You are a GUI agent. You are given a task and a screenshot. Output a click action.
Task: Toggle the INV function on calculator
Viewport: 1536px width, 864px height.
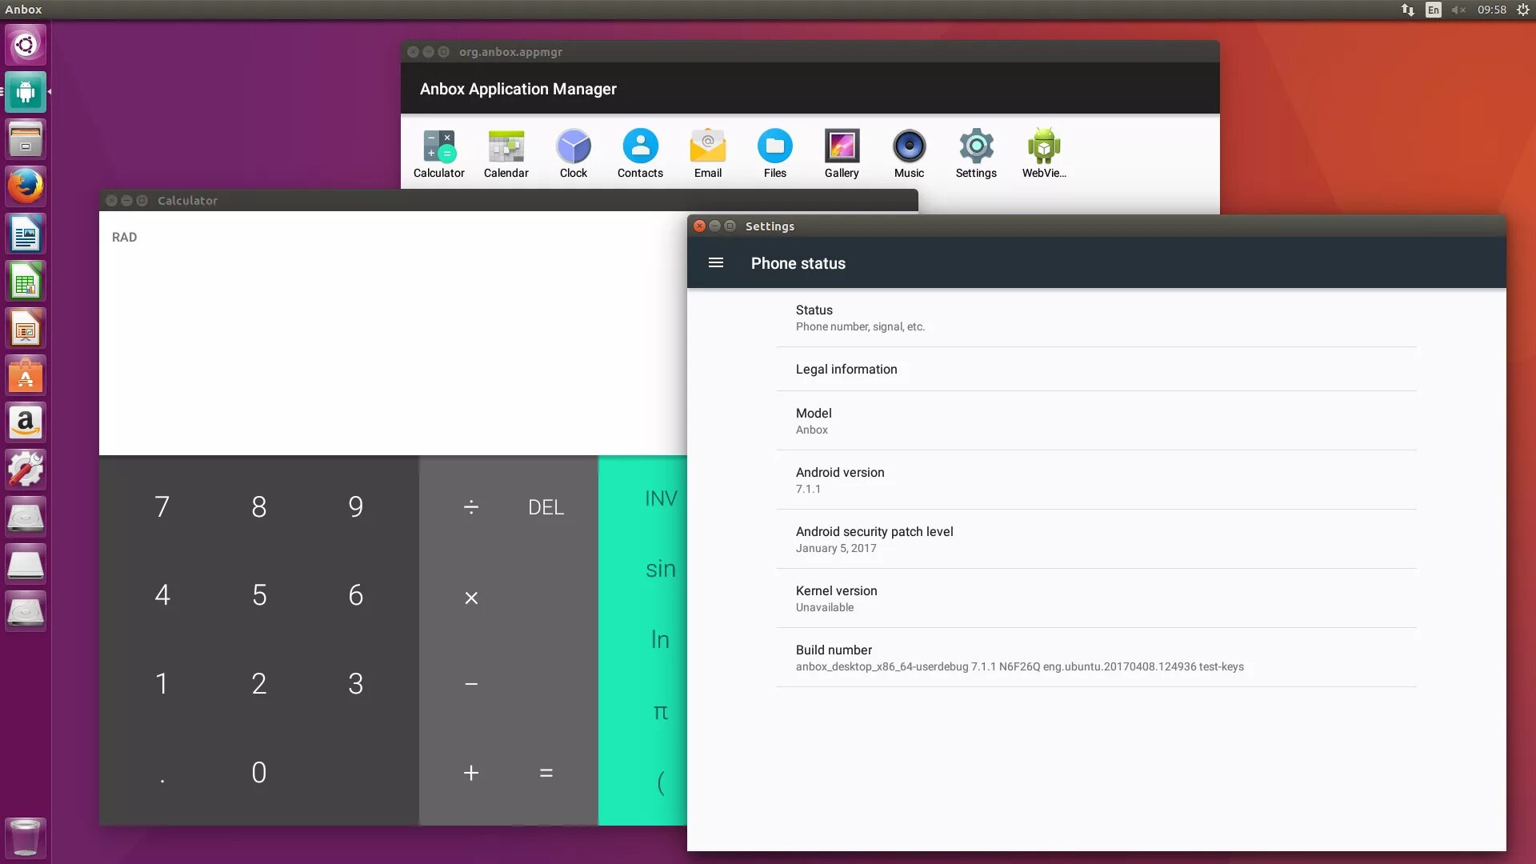pyautogui.click(x=661, y=498)
